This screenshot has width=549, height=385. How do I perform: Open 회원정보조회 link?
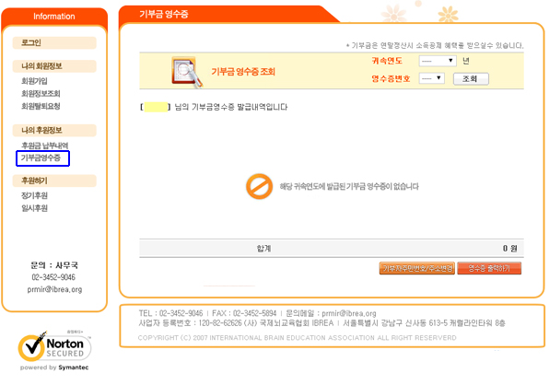(41, 93)
